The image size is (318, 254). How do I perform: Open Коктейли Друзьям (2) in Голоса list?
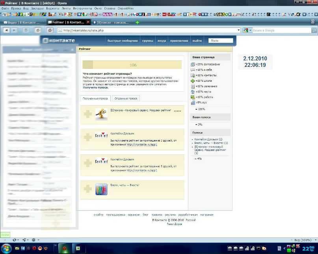click(208, 139)
